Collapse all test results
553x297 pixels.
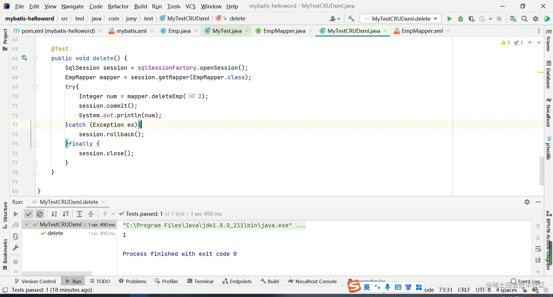click(x=91, y=214)
